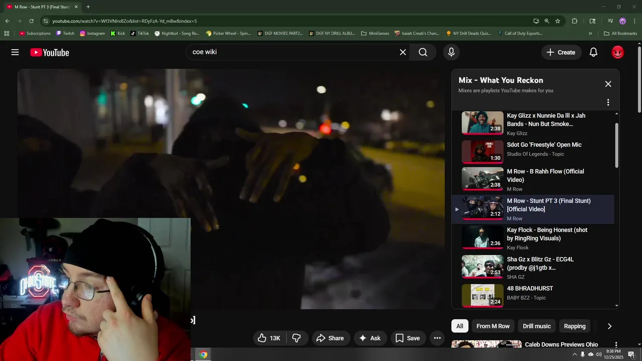Open Windows notification center

click(x=631, y=354)
